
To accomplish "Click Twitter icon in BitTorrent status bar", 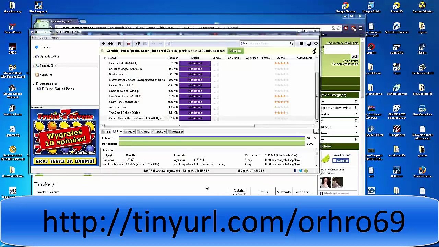I will click(x=301, y=171).
